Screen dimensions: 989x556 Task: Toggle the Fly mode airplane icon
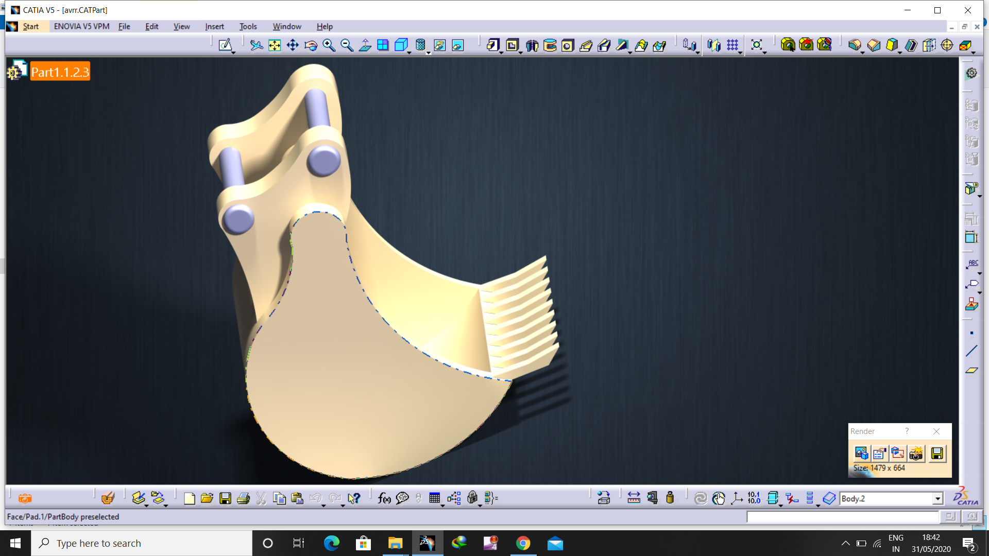256,45
